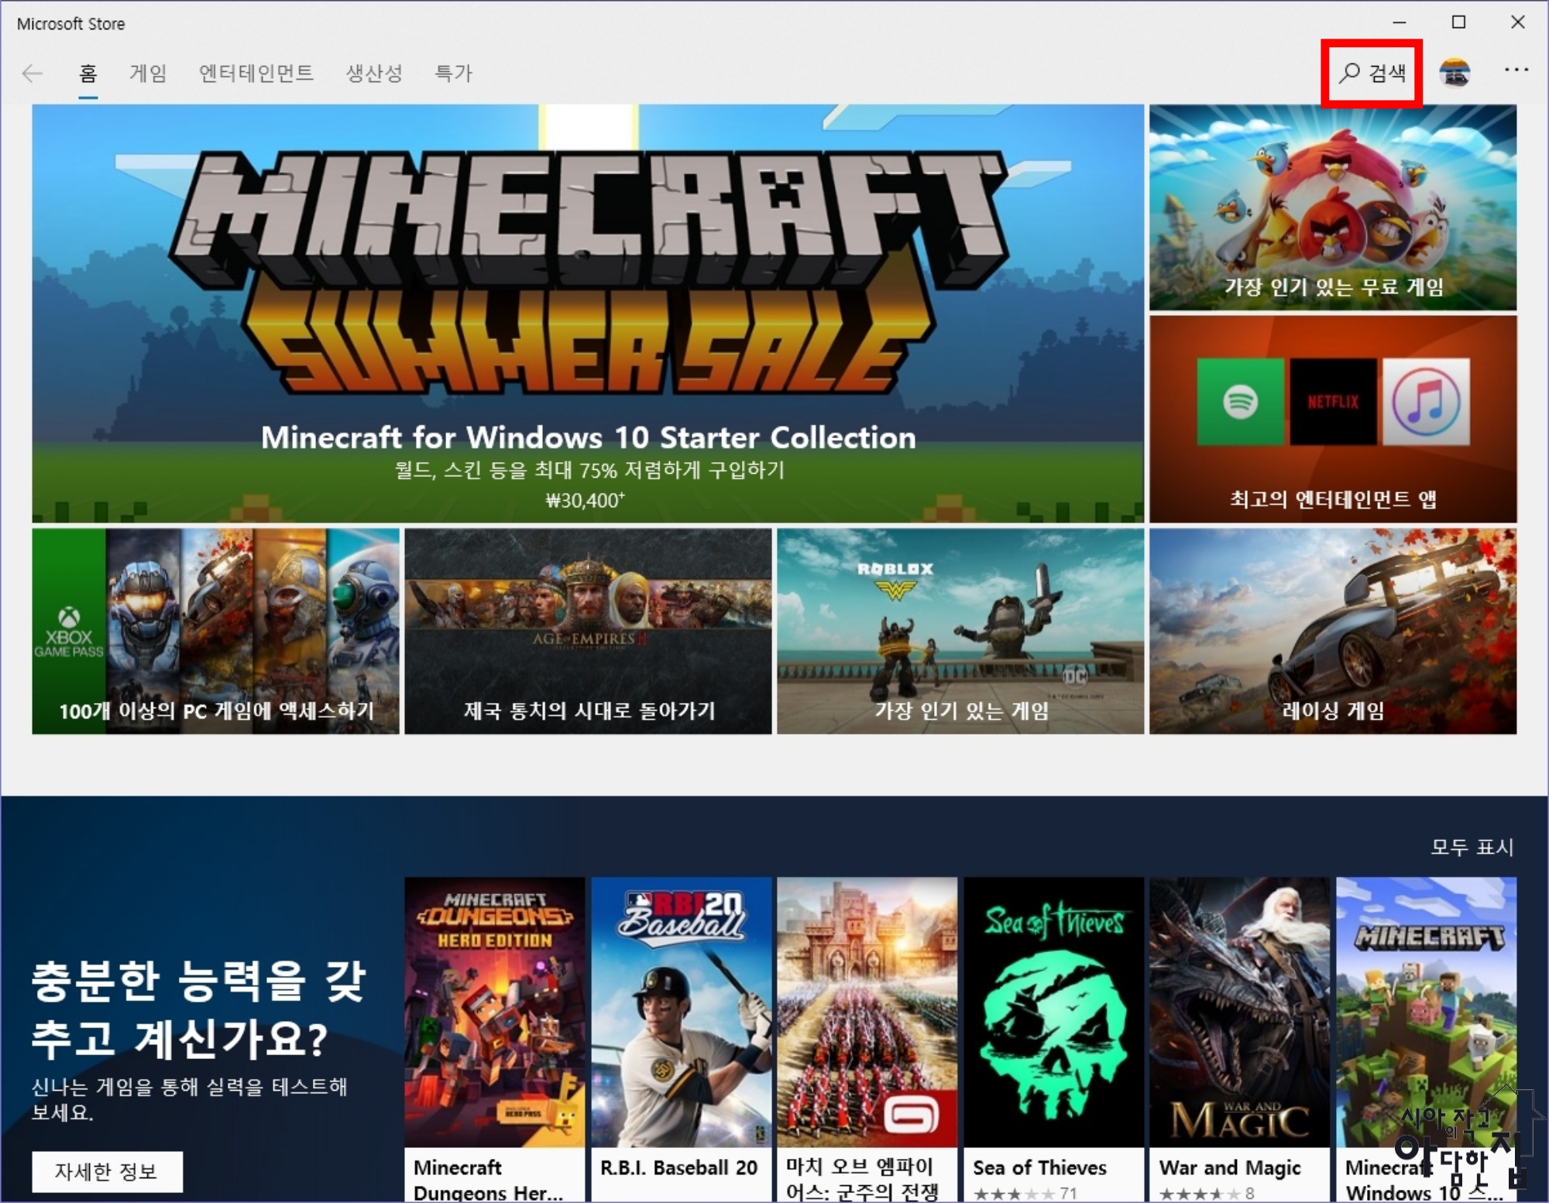
Task: Switch to the 엔터테인먼트 tab
Action: click(x=256, y=74)
